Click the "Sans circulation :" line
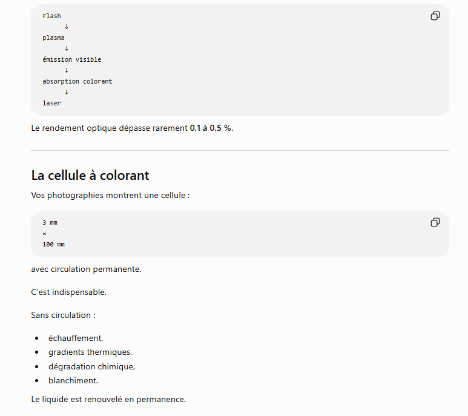The image size is (468, 416). pos(64,315)
